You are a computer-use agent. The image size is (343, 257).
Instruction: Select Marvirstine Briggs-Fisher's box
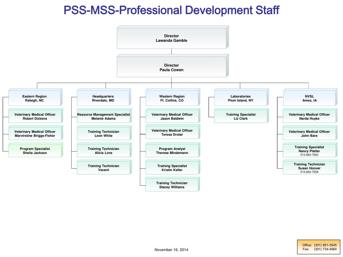pyautogui.click(x=36, y=133)
